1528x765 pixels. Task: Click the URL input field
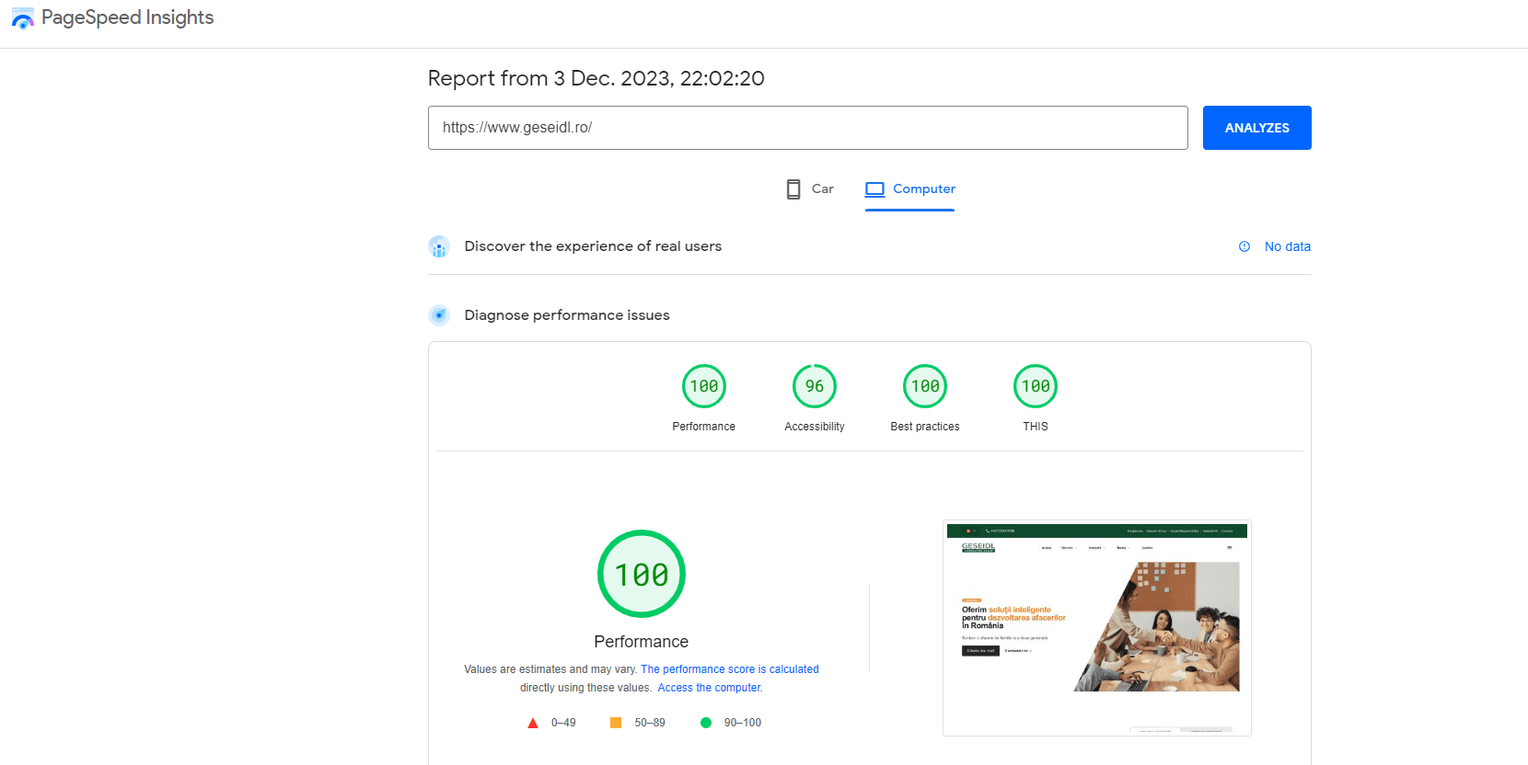(807, 128)
